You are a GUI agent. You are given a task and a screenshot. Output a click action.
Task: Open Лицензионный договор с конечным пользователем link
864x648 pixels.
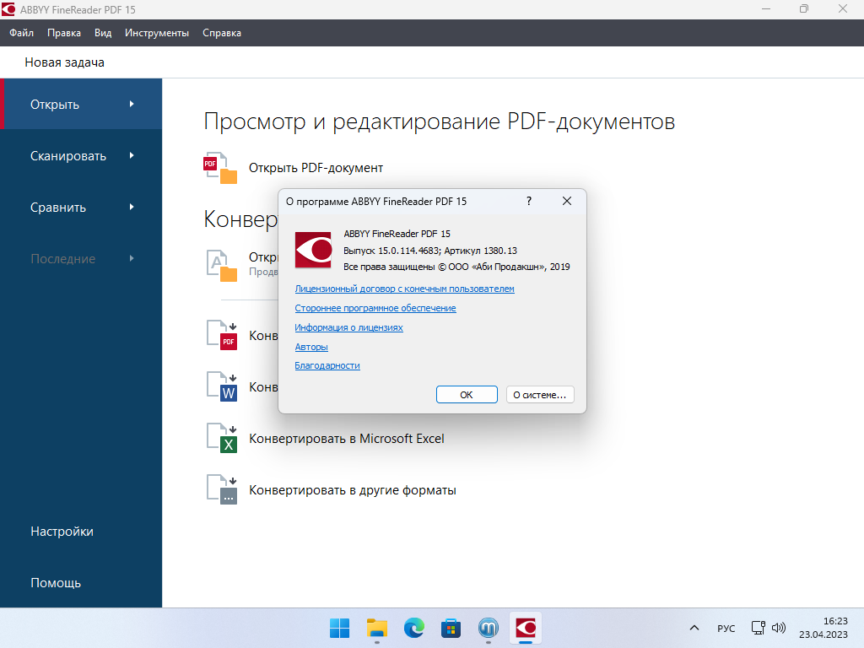pyautogui.click(x=404, y=289)
